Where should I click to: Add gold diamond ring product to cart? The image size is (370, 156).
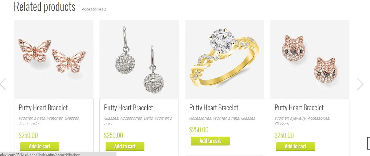pyautogui.click(x=210, y=141)
